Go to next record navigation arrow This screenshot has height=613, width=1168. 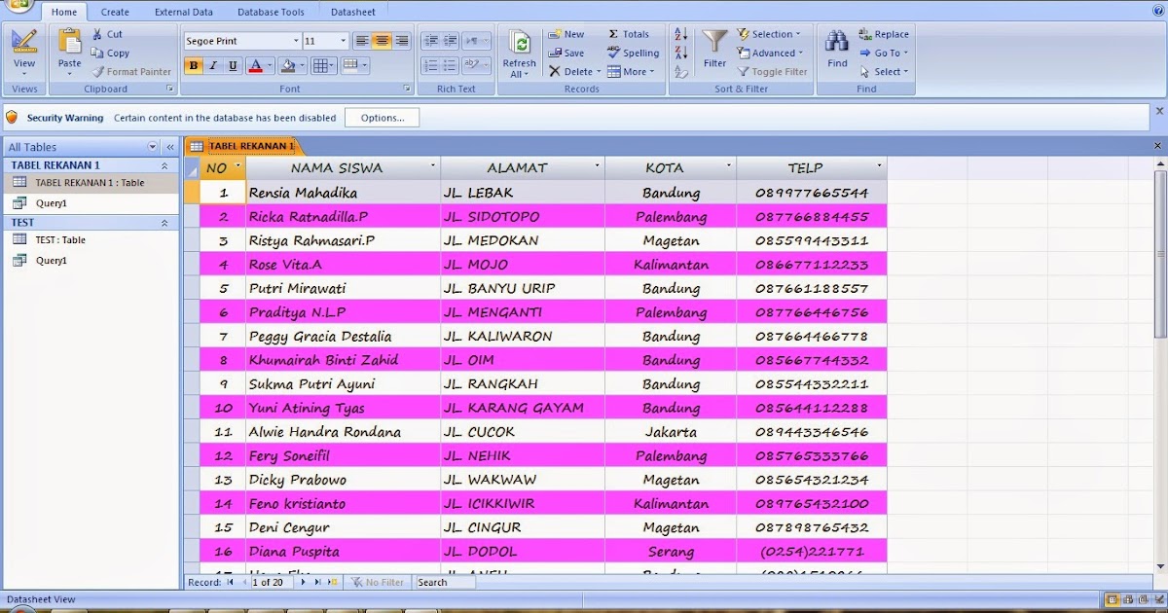tap(304, 582)
